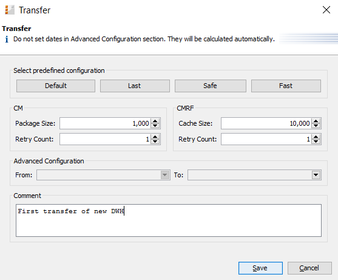The width and height of the screenshot is (338, 280).
Task: Click the Transfer app icon in title bar
Action: [10, 10]
